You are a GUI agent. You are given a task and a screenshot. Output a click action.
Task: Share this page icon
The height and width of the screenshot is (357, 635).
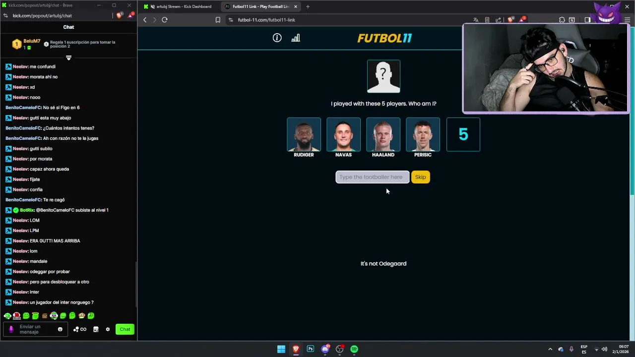[499, 20]
